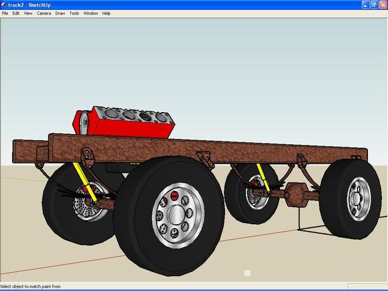
Task: Open the Tools menu
Action: coord(74,13)
